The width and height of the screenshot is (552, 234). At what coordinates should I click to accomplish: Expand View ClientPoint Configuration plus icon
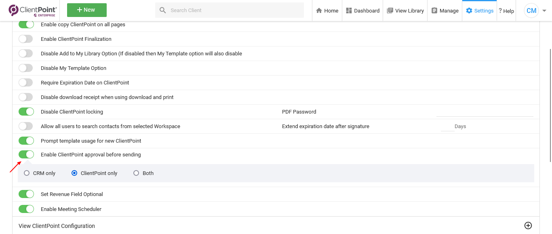[x=528, y=226]
